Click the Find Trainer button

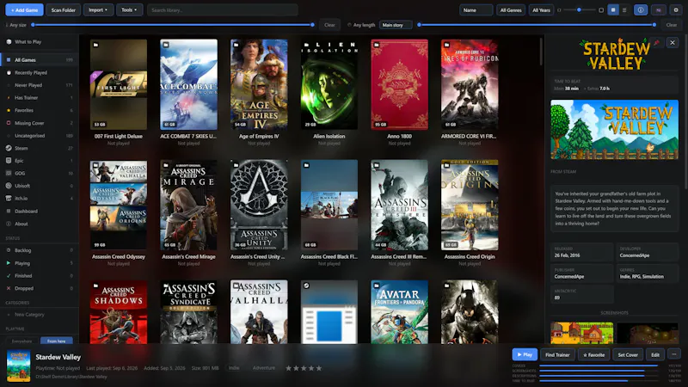[557, 354]
